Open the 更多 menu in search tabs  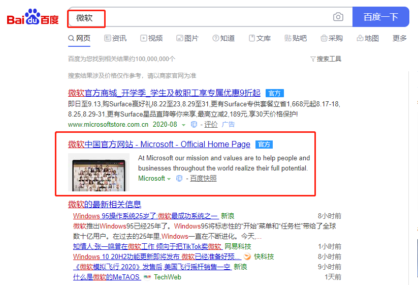pyautogui.click(x=399, y=38)
